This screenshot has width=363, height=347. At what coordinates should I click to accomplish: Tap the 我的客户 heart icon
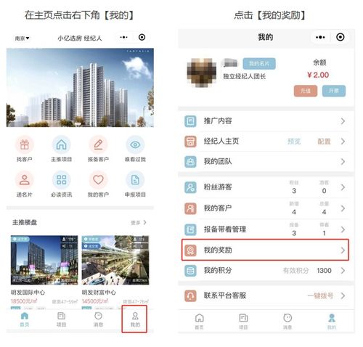coord(98,180)
